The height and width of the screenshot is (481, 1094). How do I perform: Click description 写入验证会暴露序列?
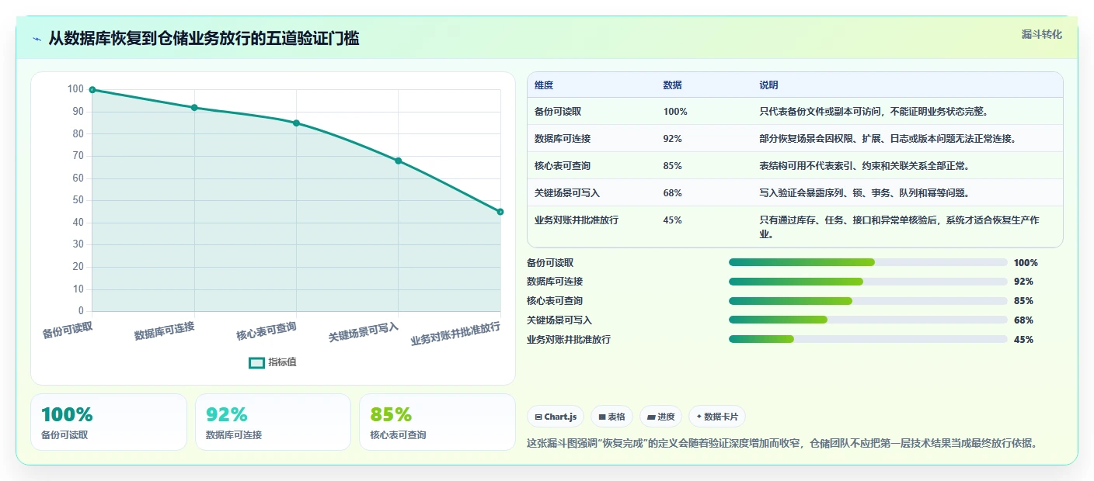(x=864, y=193)
